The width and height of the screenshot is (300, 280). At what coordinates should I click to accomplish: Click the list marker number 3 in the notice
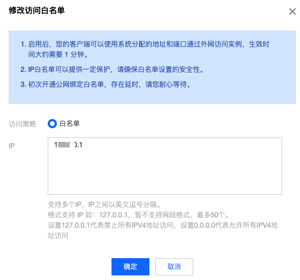23,85
